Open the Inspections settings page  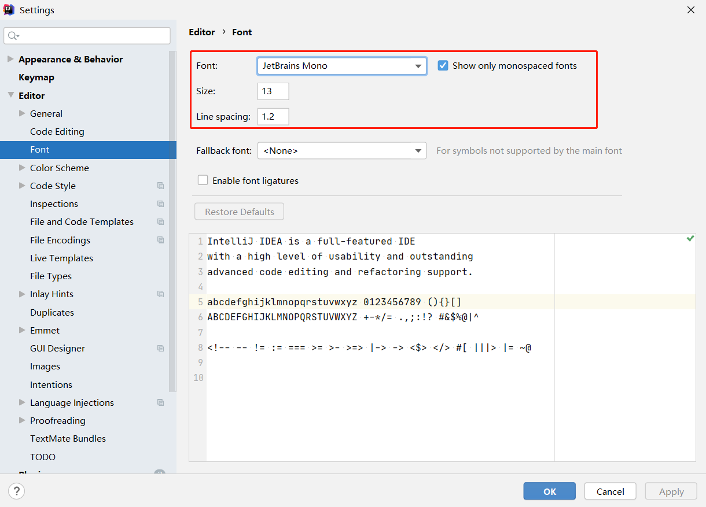pyautogui.click(x=54, y=204)
